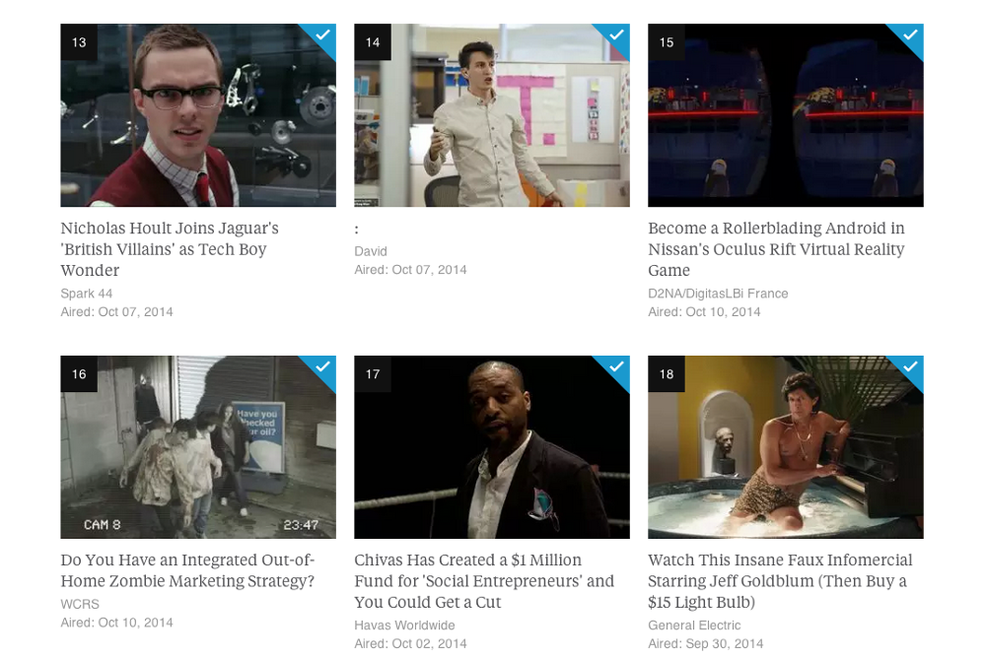Toggle the blue checkmark on video 15
Screen dimensions: 986x659
910,35
